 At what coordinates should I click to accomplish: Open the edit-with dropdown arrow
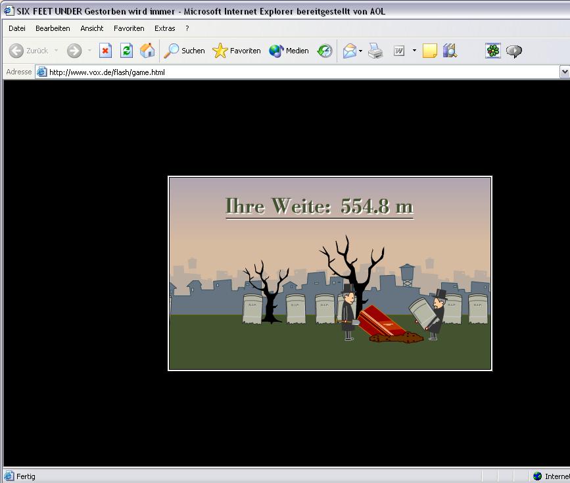point(414,51)
